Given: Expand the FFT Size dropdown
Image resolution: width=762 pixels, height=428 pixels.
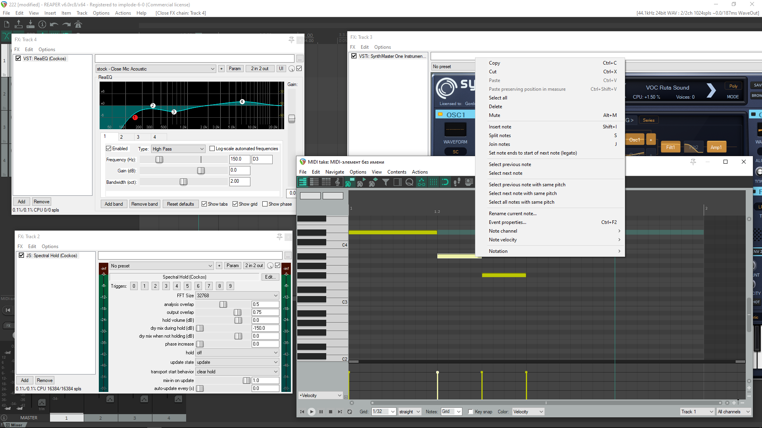Looking at the screenshot, I should (x=237, y=296).
